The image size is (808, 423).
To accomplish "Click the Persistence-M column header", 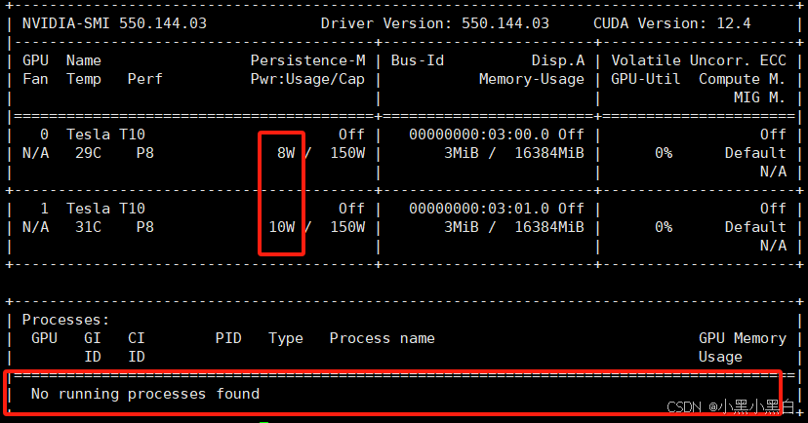I will coord(307,60).
